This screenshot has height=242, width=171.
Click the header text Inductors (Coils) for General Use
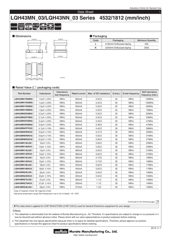point(145,8)
